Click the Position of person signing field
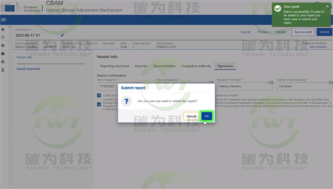The height and width of the screenshot is (189, 333). [305, 86]
